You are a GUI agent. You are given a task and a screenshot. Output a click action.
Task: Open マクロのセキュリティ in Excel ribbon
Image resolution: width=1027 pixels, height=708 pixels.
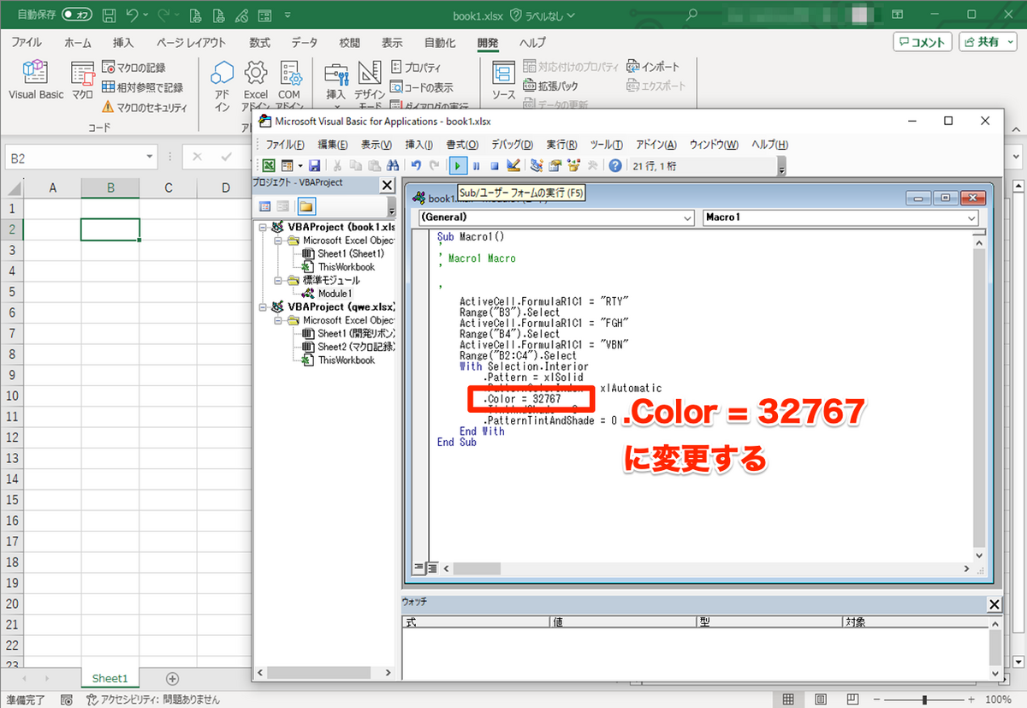pyautogui.click(x=145, y=107)
